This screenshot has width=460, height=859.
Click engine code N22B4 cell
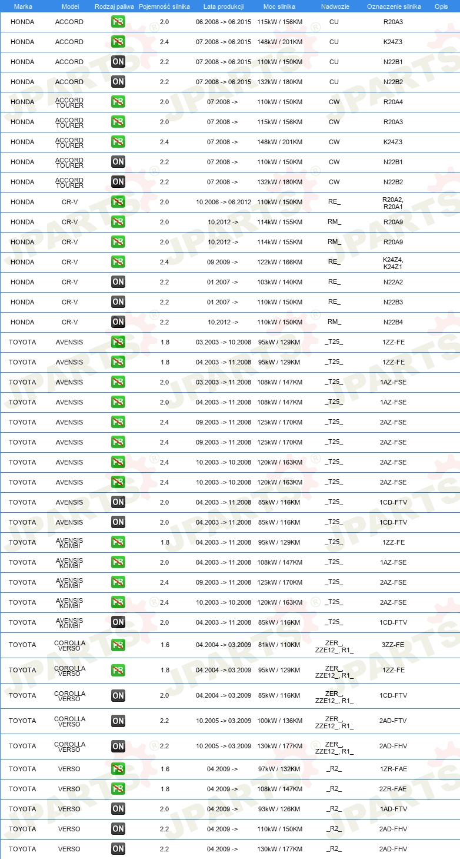[393, 322]
